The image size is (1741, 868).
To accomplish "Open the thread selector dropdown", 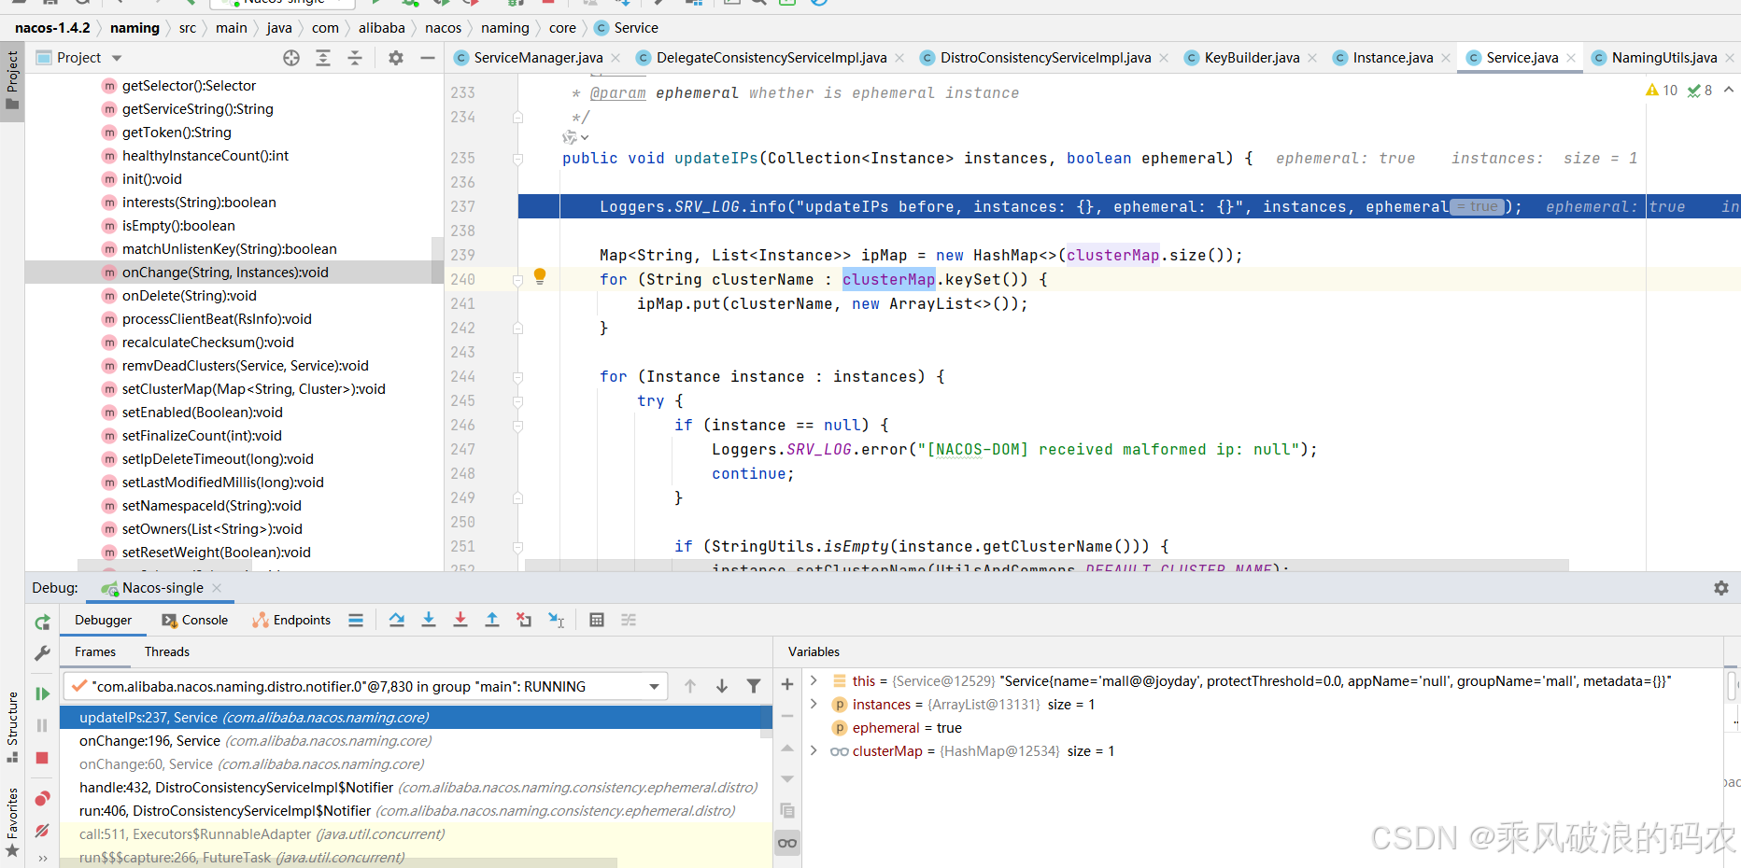I will [654, 687].
